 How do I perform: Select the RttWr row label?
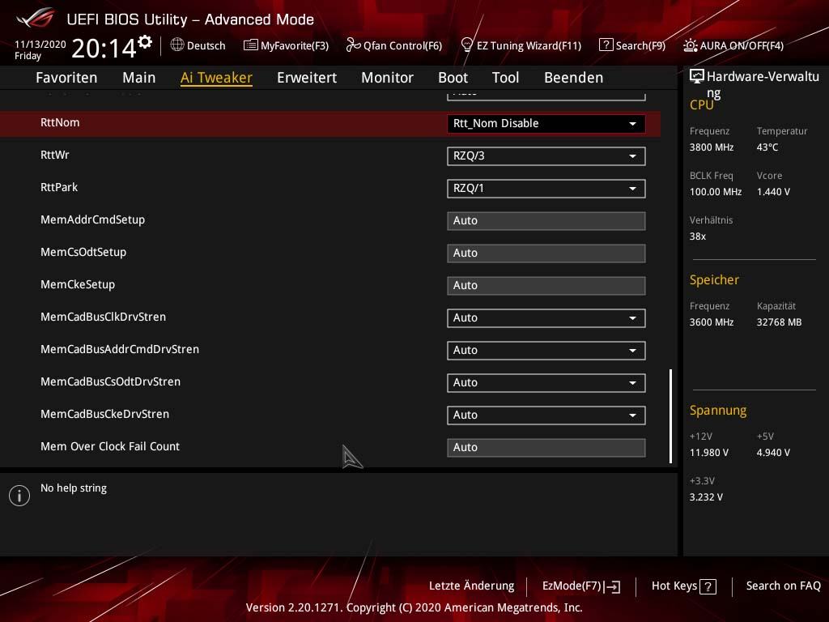[55, 155]
